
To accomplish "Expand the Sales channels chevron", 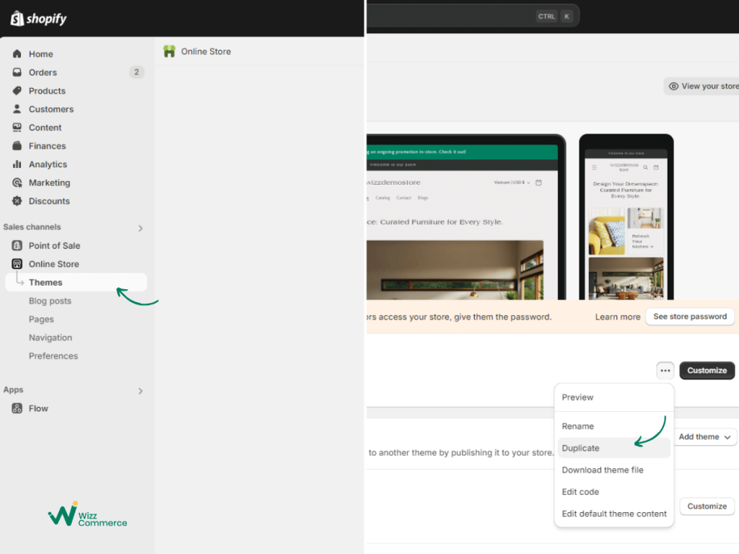I will tap(141, 228).
